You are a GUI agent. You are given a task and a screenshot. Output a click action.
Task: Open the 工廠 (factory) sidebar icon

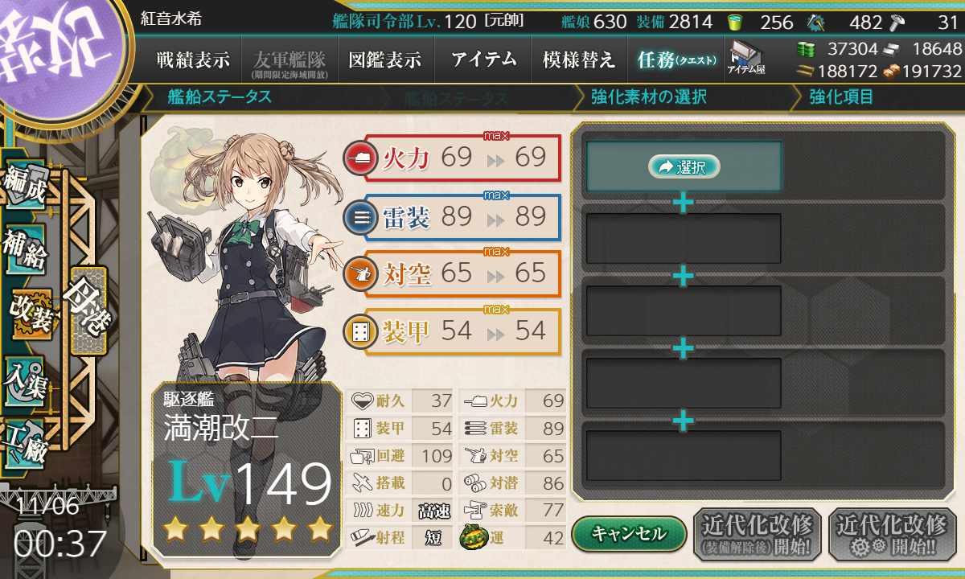point(25,441)
